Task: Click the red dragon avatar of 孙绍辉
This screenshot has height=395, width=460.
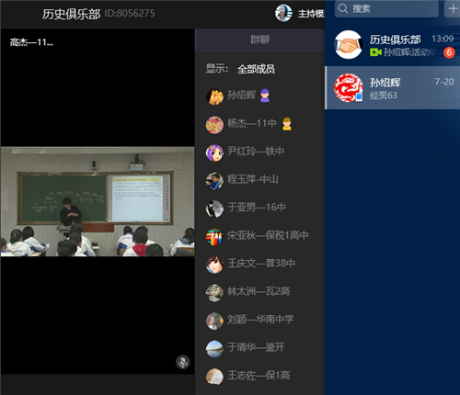Action: (348, 87)
